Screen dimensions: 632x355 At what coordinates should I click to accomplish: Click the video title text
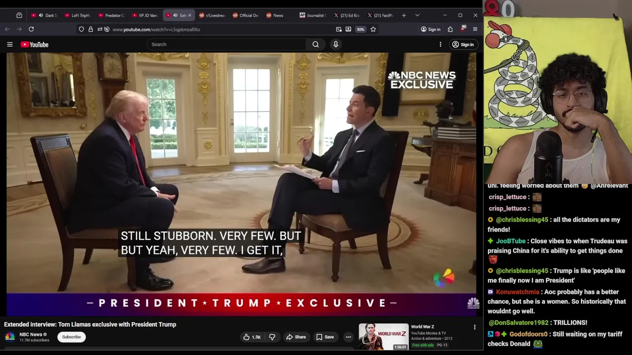pyautogui.click(x=90, y=324)
